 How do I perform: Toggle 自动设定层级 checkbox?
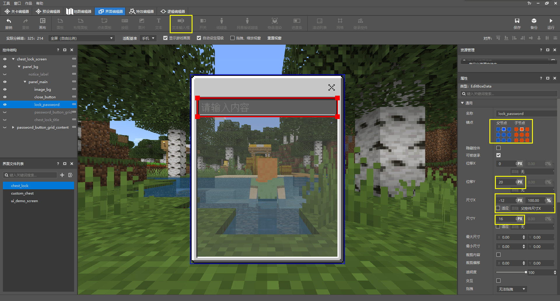[199, 38]
